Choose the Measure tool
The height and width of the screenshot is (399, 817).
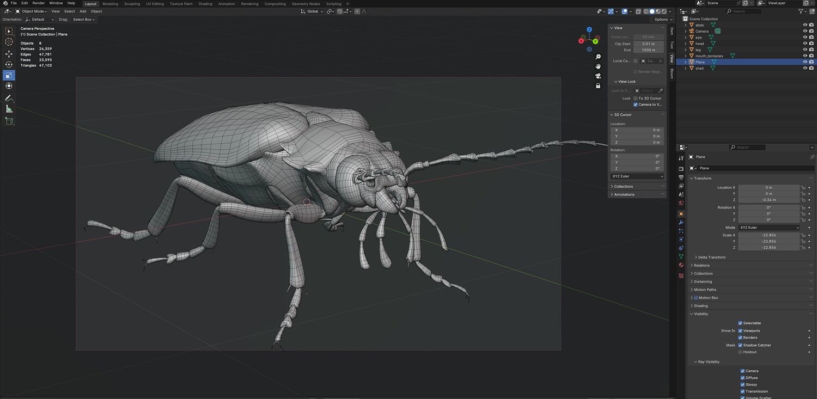pyautogui.click(x=9, y=109)
